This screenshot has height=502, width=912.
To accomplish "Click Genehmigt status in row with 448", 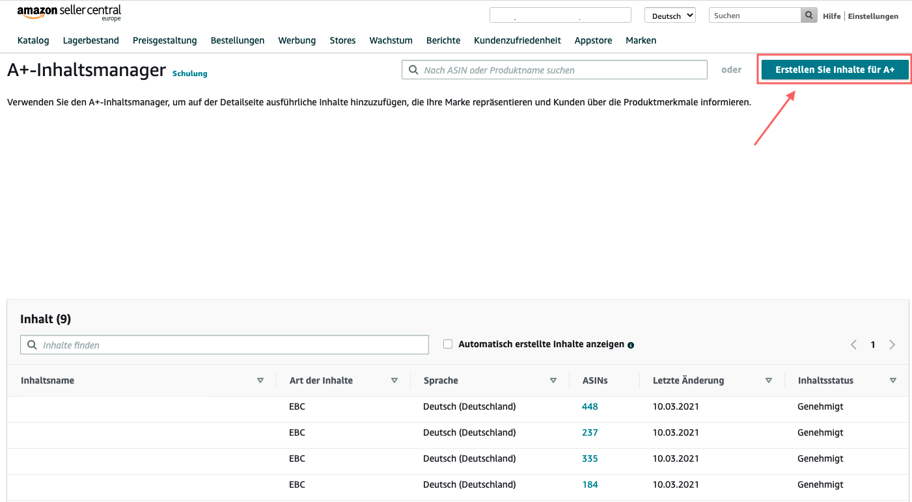I will click(820, 406).
